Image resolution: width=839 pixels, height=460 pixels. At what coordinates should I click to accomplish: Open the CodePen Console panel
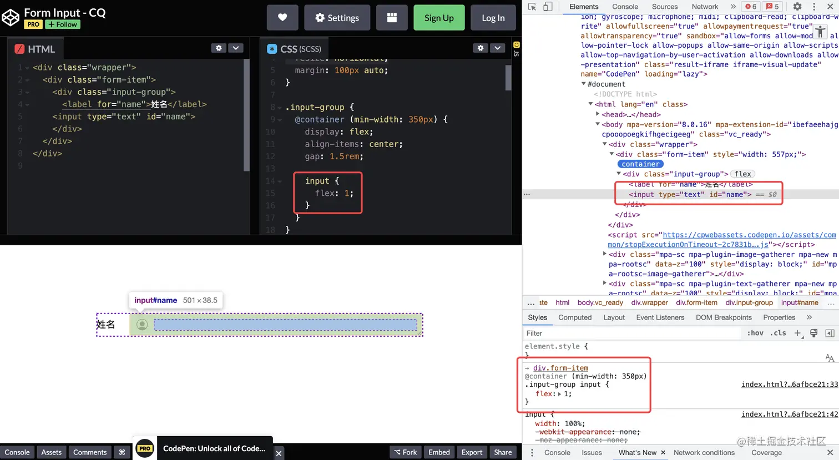pos(17,452)
